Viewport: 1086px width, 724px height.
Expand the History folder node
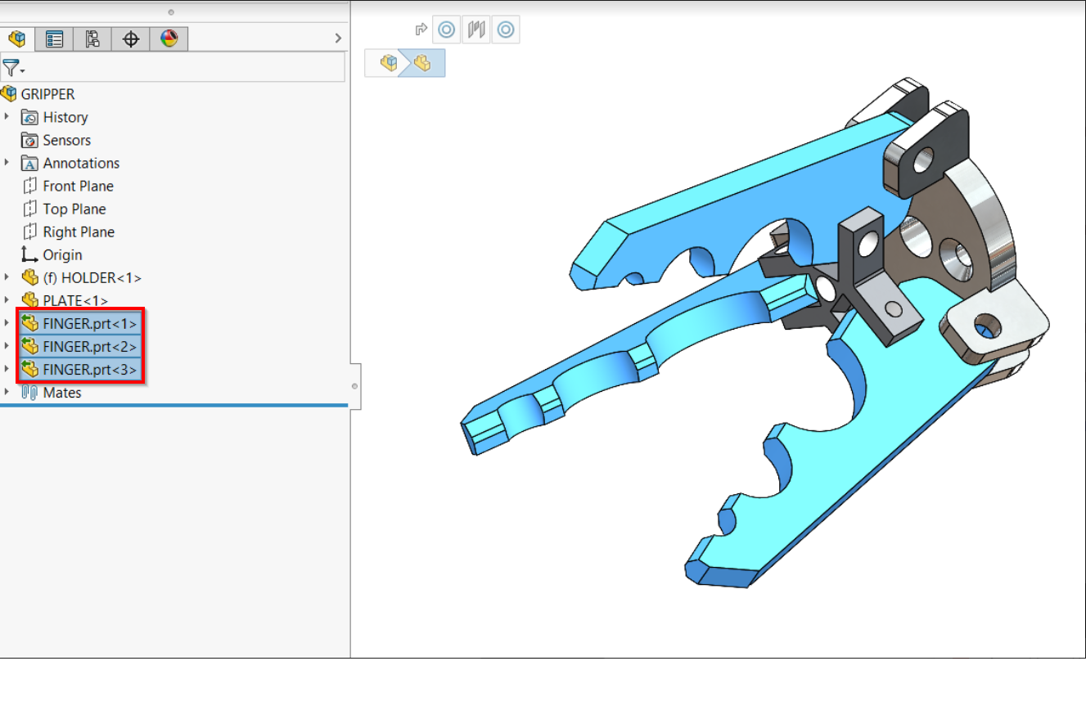coord(7,117)
